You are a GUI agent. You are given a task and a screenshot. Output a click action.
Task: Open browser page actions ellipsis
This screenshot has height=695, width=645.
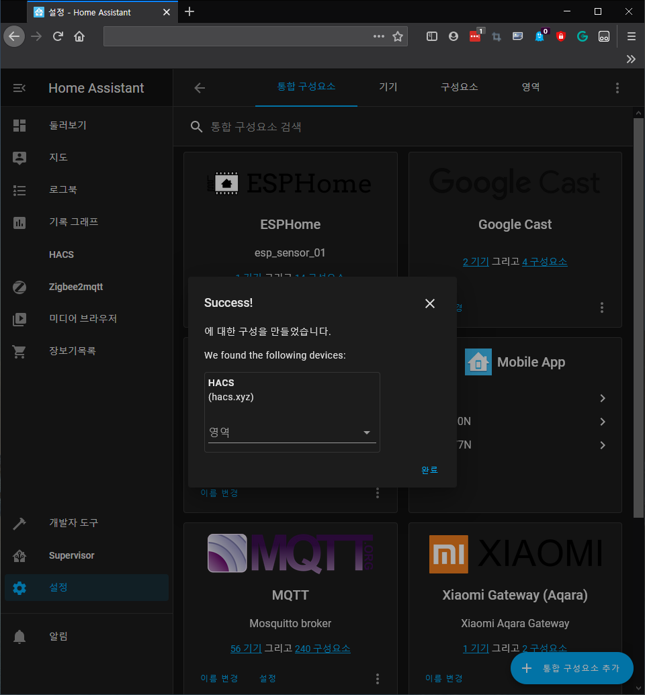(x=379, y=36)
